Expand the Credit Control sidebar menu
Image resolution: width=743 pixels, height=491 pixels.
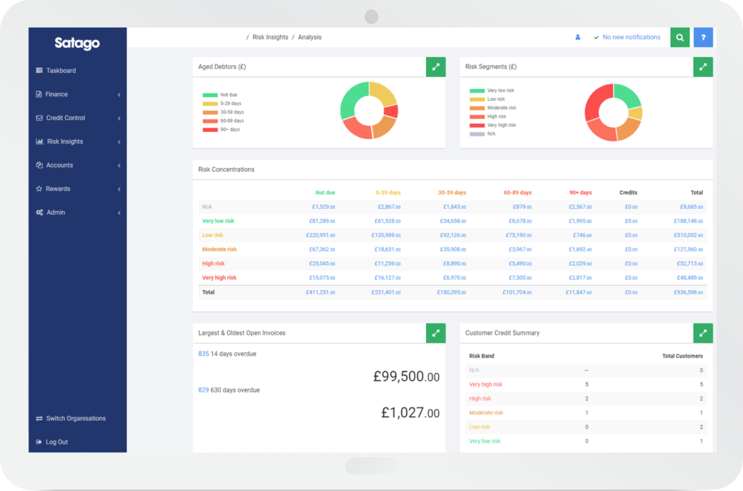click(65, 117)
